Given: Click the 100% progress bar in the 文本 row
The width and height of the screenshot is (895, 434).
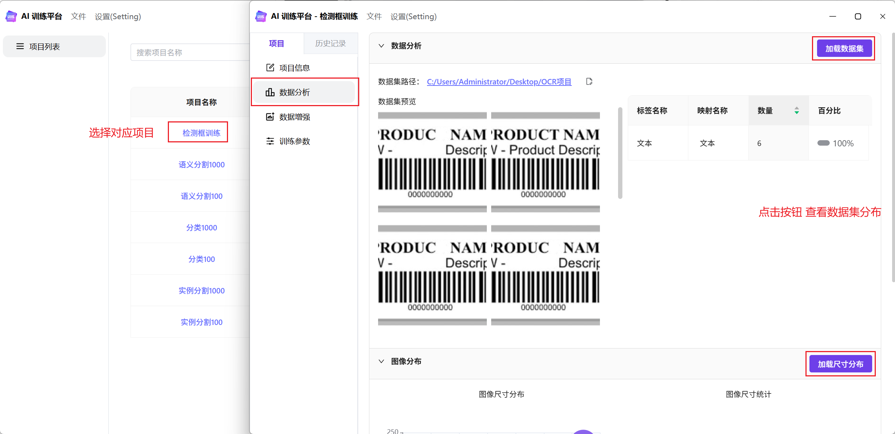Looking at the screenshot, I should 823,143.
